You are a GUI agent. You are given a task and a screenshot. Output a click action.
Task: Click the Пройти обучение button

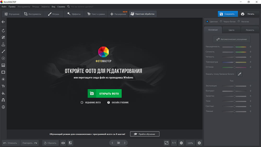tap(145, 134)
